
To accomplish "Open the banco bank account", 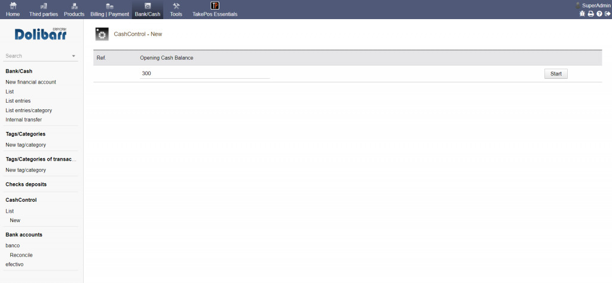I will coord(13,245).
